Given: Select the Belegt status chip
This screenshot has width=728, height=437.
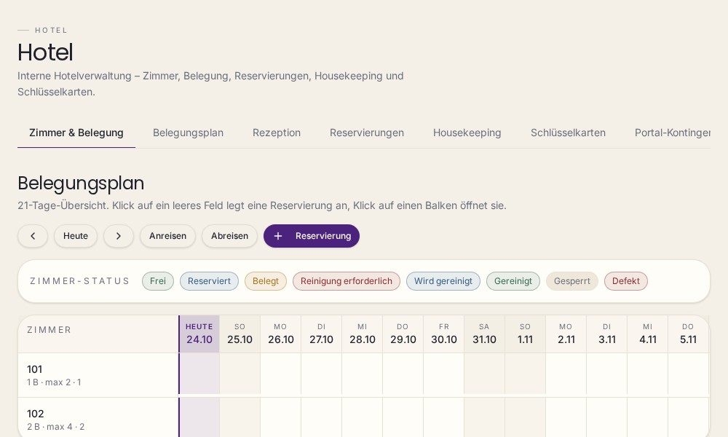Looking at the screenshot, I should (266, 281).
